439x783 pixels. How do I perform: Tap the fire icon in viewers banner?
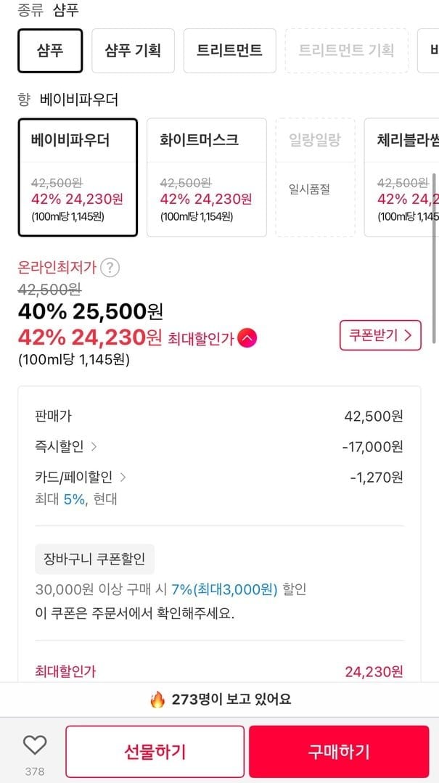tap(157, 700)
